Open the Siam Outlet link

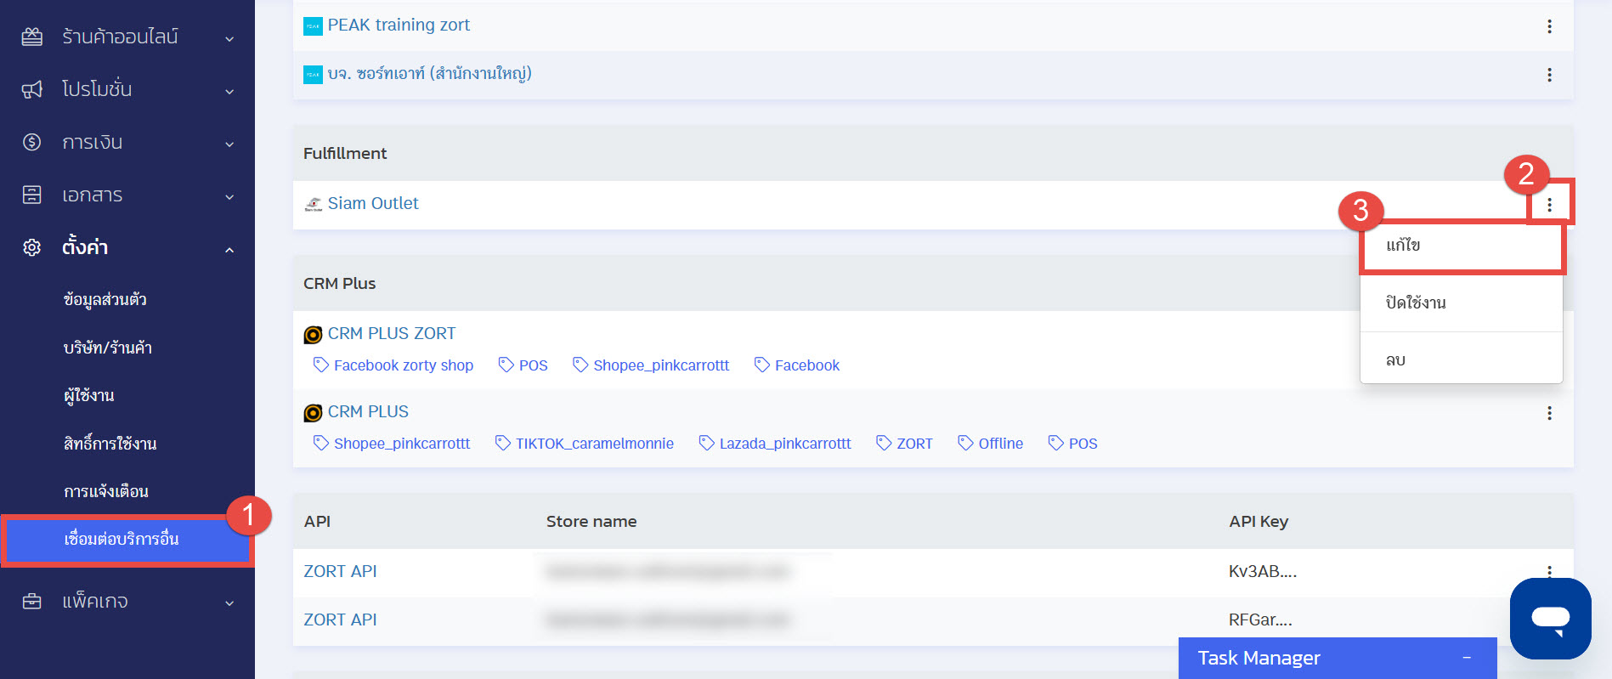372,203
